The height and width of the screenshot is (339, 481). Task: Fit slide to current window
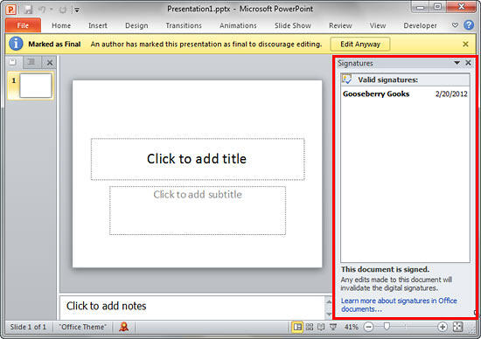tap(457, 327)
